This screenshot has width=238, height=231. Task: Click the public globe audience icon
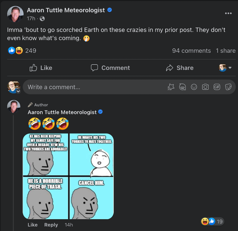coord(42,19)
